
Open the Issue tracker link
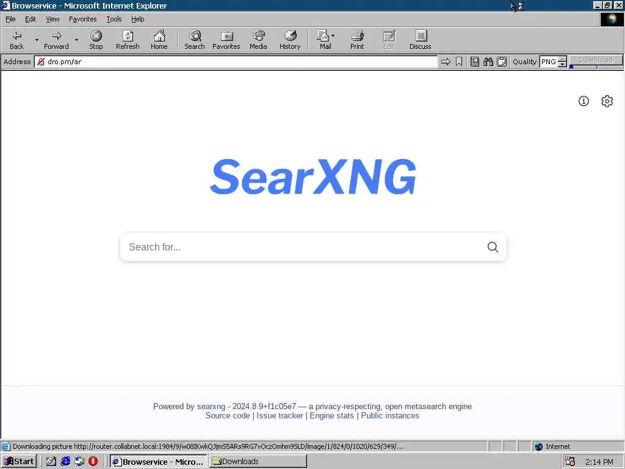[280, 415]
